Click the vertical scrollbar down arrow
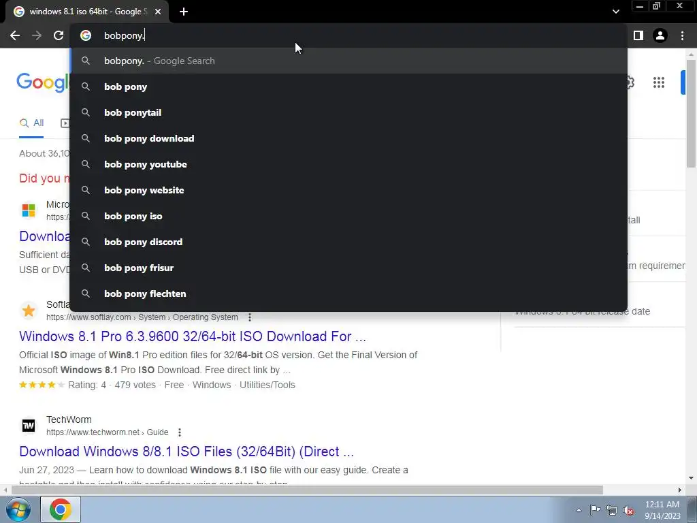Image resolution: width=697 pixels, height=523 pixels. coord(692,479)
